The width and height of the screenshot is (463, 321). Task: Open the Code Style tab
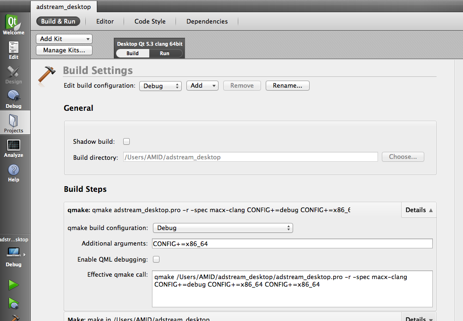tap(150, 21)
